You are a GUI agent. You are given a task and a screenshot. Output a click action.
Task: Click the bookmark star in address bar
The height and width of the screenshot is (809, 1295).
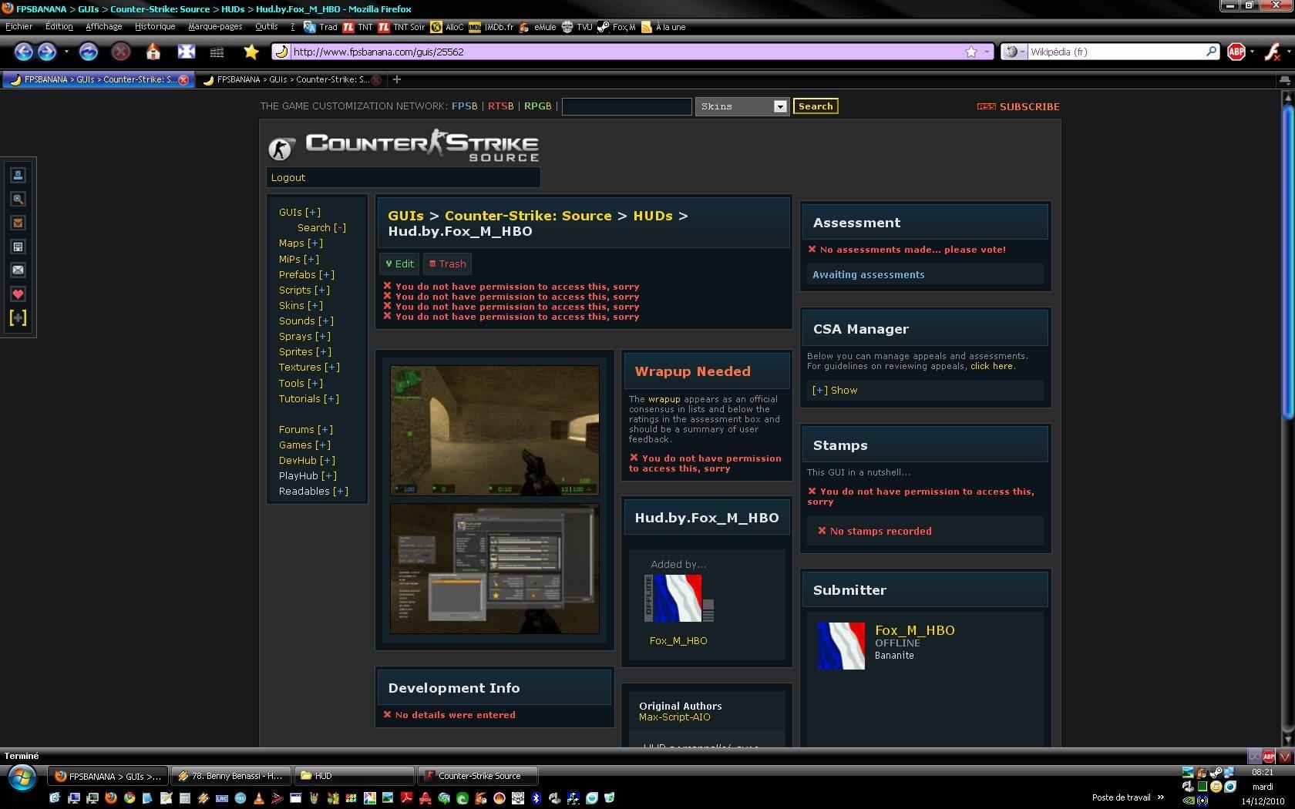(971, 52)
